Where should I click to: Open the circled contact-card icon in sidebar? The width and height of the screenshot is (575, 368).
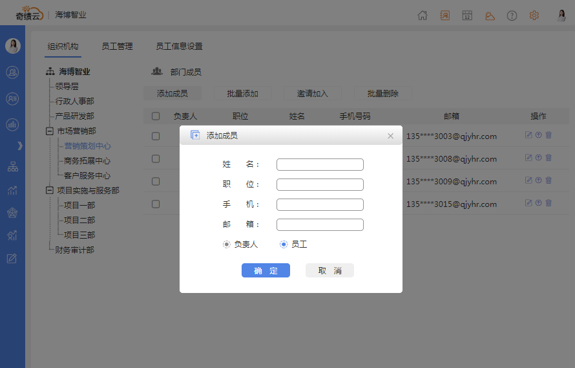click(x=12, y=99)
